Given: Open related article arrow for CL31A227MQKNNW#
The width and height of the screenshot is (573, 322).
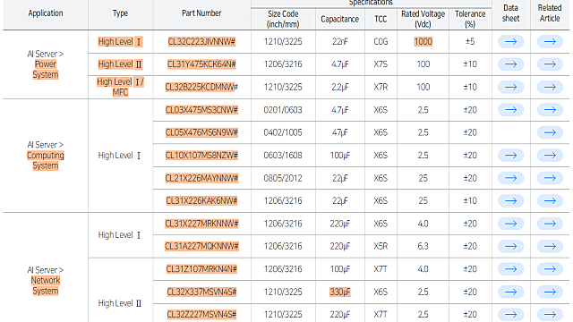Looking at the screenshot, I should 550,246.
